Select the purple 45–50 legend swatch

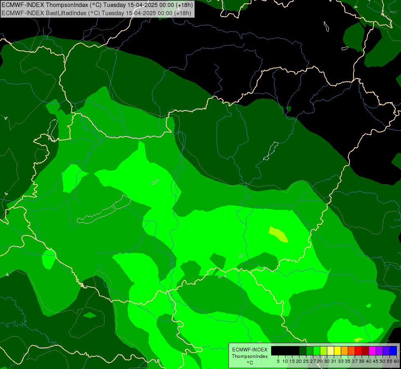coord(379,351)
